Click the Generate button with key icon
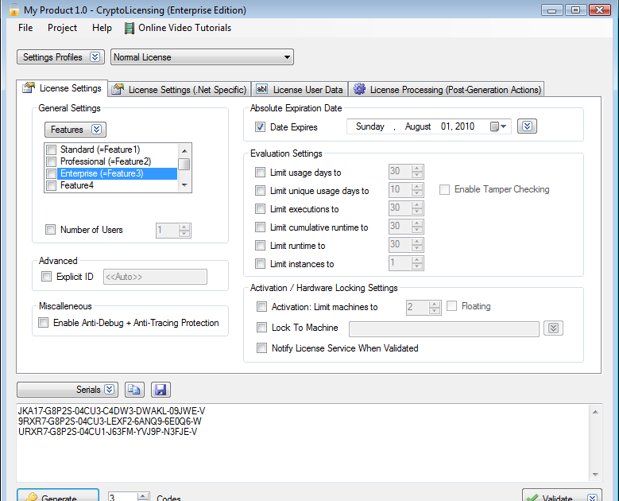 pyautogui.click(x=58, y=495)
